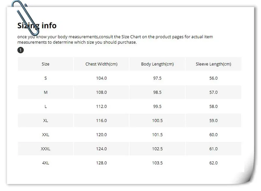Select the M size row label
Image resolution: width=261 pixels, height=191 pixels.
click(x=46, y=92)
